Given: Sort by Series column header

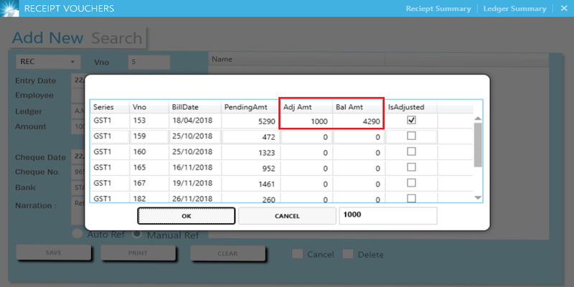Looking at the screenshot, I should (110, 107).
